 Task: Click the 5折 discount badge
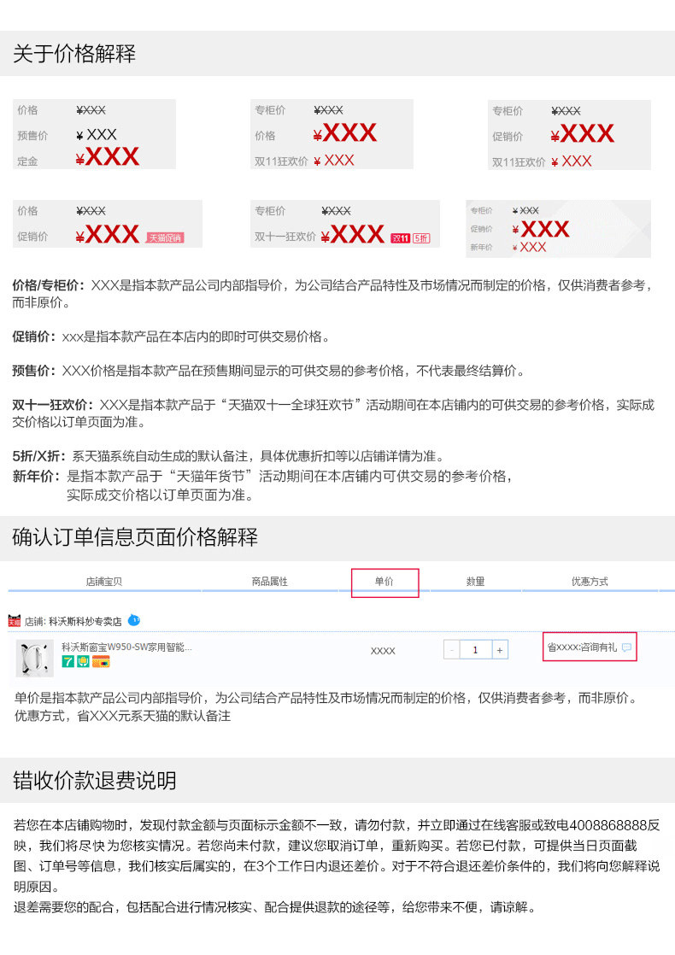(421, 238)
